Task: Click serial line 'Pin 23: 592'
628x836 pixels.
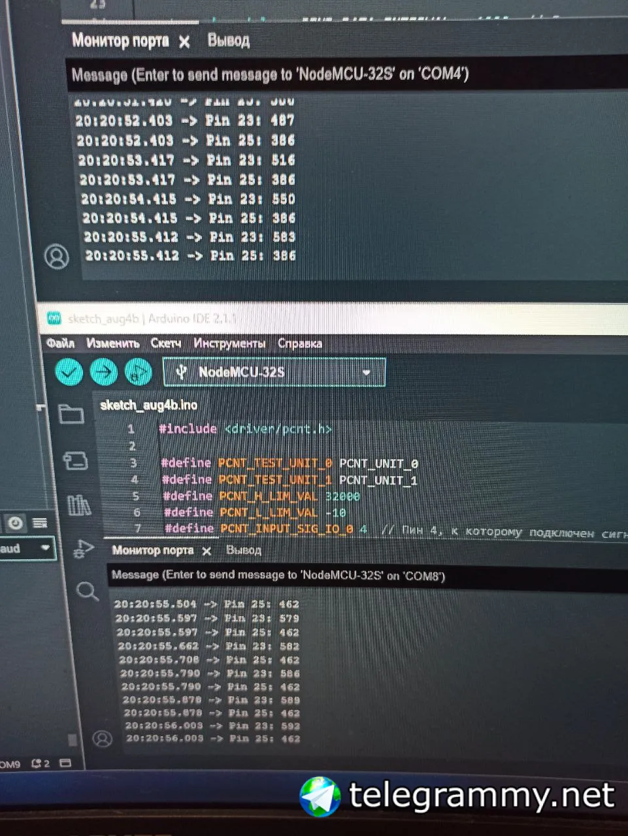Action: [212, 726]
